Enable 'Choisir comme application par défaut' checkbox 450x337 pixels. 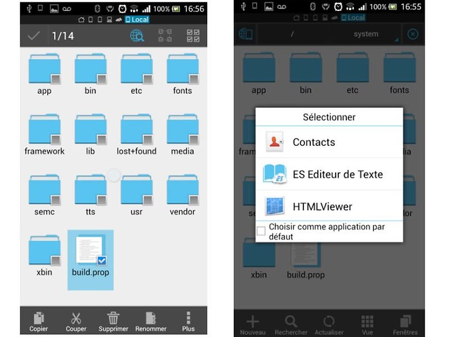[261, 231]
